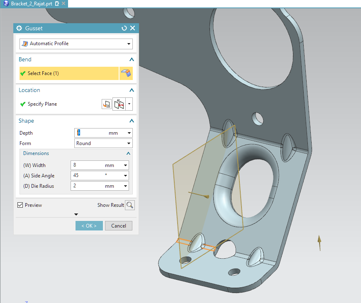Open the plane options flyout arrow

pos(129,104)
